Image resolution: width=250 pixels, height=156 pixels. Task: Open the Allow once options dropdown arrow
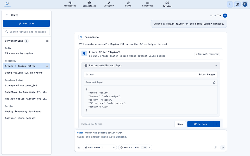click(217, 124)
